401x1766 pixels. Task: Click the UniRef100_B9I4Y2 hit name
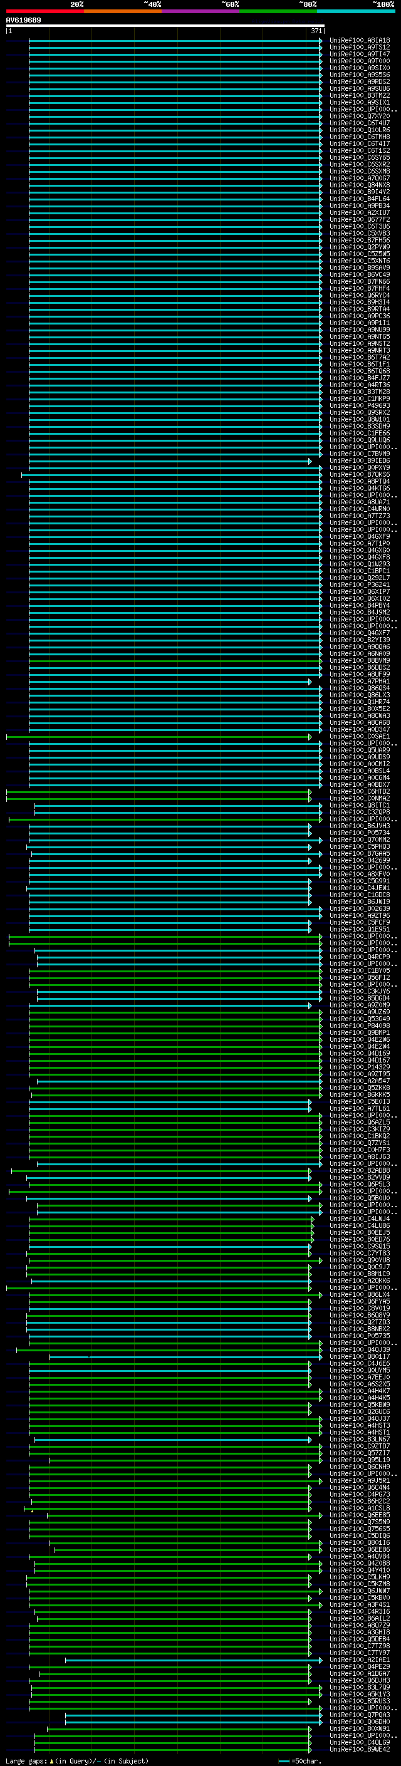point(359,192)
